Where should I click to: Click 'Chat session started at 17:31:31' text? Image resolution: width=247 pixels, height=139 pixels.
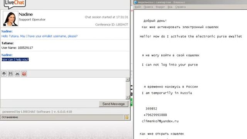[107, 17]
